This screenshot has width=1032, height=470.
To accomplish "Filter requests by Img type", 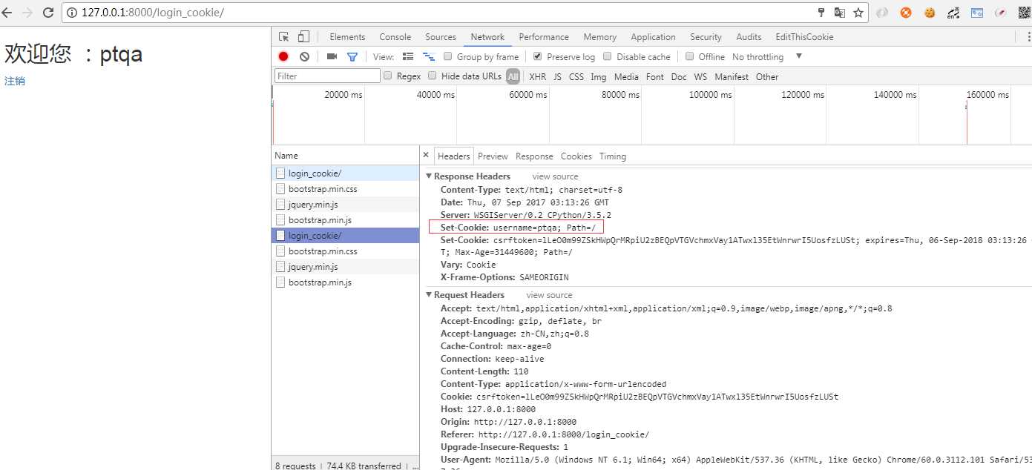I will pos(598,76).
